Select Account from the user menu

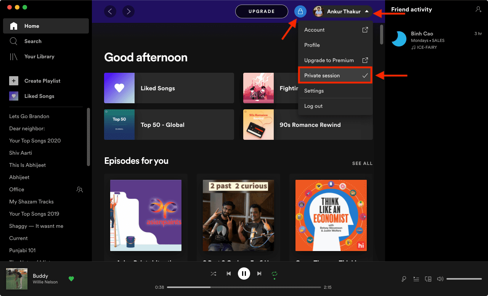tap(335, 30)
